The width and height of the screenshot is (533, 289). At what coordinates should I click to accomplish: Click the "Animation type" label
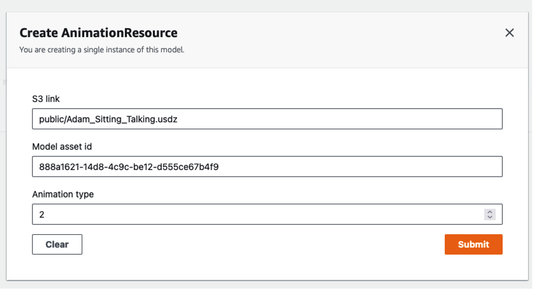[x=63, y=194]
